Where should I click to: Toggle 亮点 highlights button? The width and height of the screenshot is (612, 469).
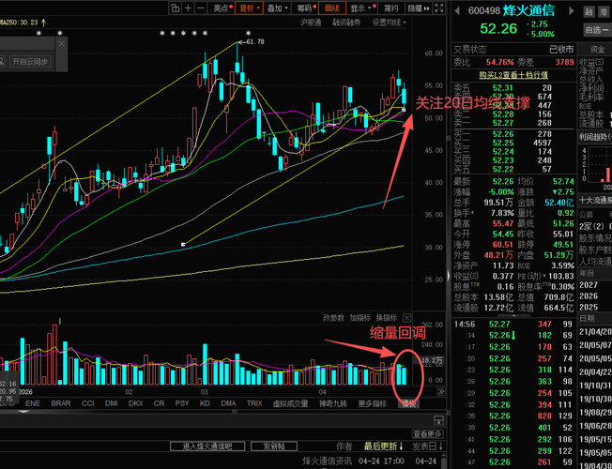tap(222, 8)
